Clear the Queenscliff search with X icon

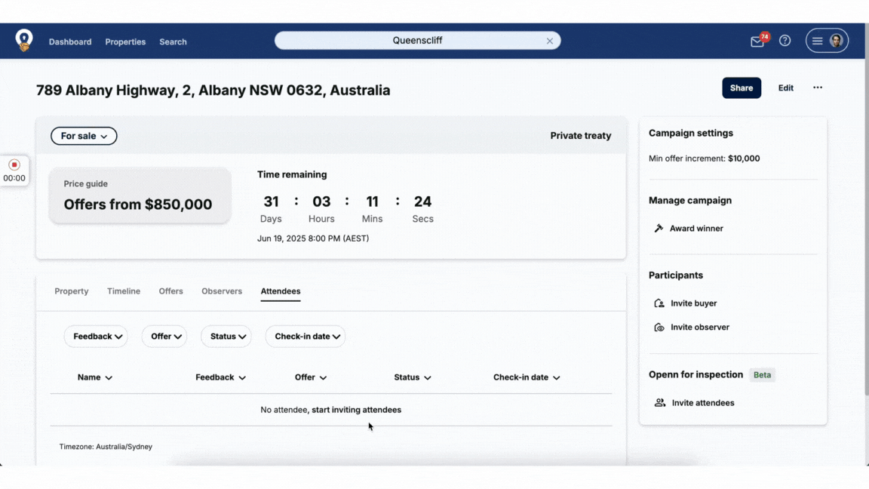click(550, 42)
